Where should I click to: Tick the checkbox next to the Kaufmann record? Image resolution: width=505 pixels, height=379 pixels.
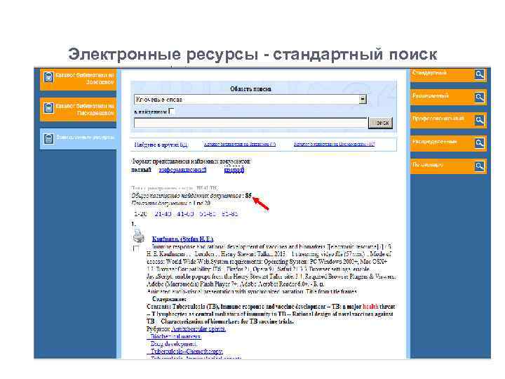pos(136,248)
